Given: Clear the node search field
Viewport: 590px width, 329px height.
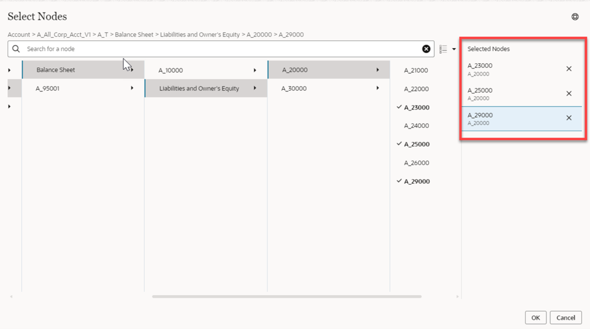Looking at the screenshot, I should pos(426,49).
